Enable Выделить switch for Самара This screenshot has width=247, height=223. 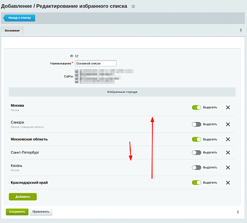[196, 124]
